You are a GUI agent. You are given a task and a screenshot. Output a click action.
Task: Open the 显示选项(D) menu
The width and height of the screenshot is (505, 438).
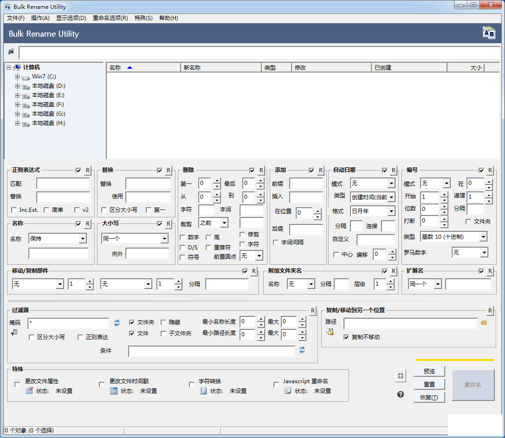pyautogui.click(x=71, y=18)
